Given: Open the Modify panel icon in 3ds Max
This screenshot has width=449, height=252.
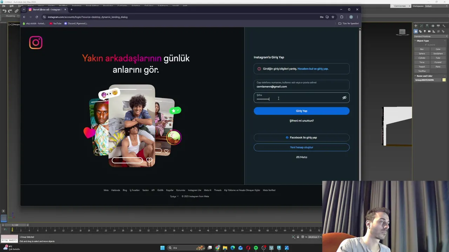Looking at the screenshot, I should tap(421, 26).
